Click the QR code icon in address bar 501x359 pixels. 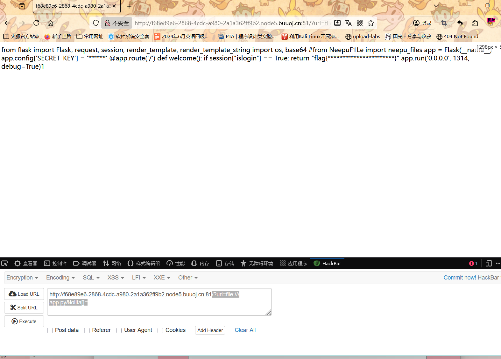(360, 23)
